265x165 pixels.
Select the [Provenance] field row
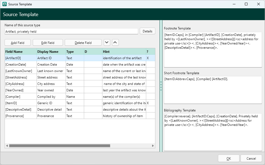tap(80, 116)
